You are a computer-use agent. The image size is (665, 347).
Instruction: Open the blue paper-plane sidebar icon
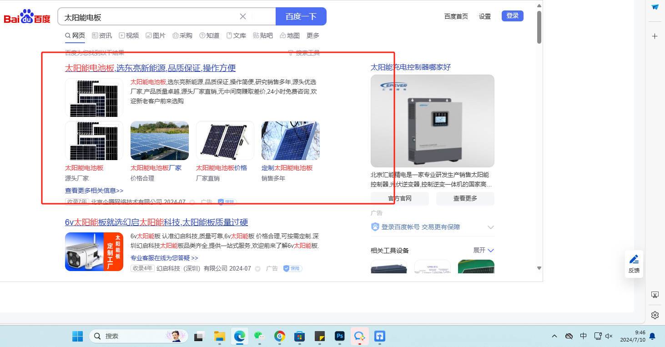[x=655, y=7]
